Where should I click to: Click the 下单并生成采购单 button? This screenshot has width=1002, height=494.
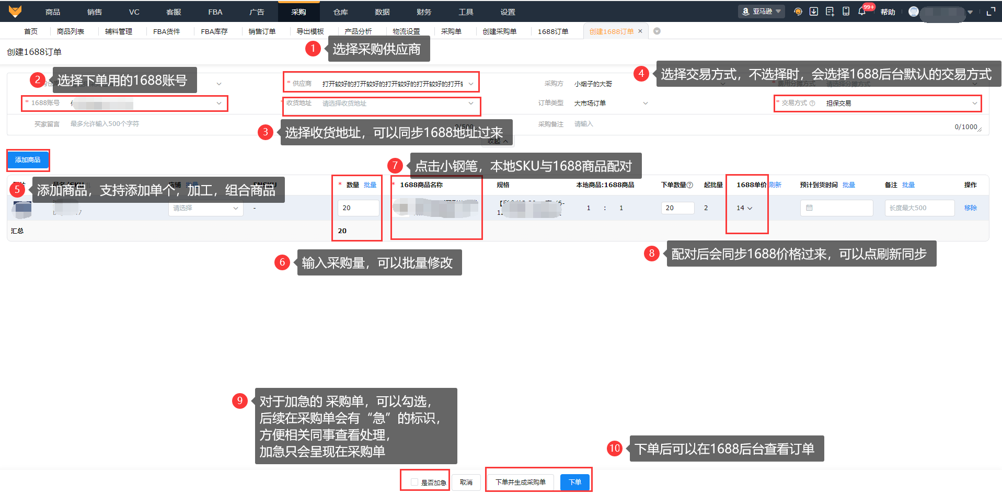pyautogui.click(x=521, y=482)
